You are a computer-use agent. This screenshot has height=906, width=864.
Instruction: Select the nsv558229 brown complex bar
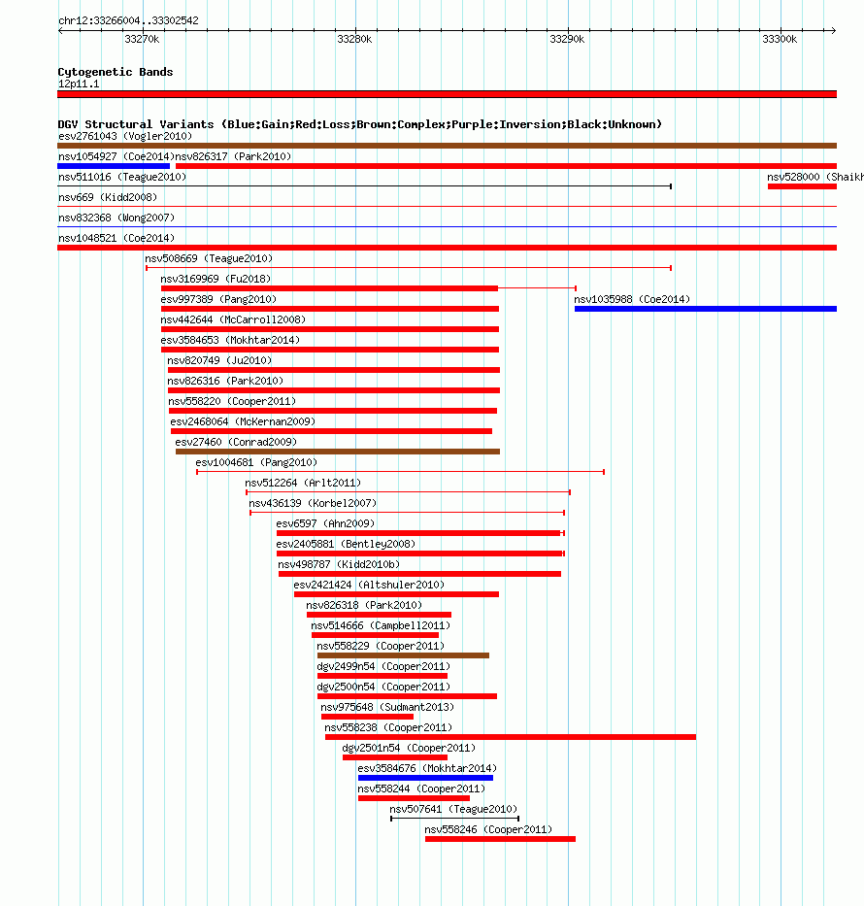coord(403,655)
